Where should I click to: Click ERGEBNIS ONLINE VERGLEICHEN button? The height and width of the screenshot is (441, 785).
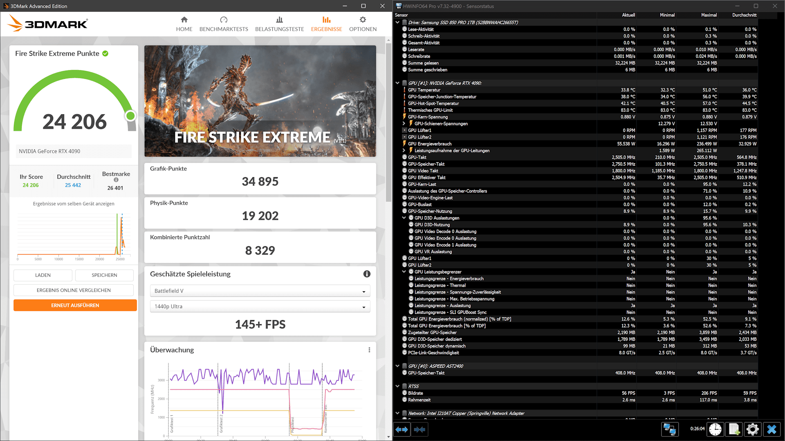tap(74, 290)
